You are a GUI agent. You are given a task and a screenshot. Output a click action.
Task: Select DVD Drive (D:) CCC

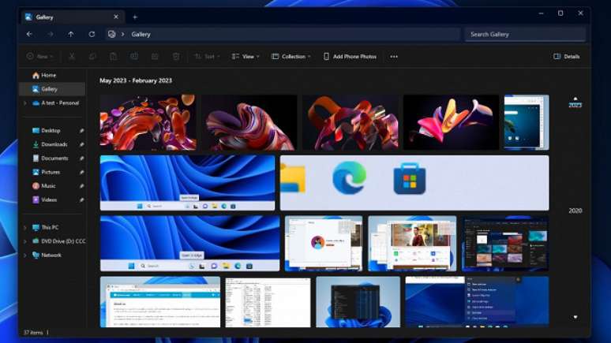point(59,241)
